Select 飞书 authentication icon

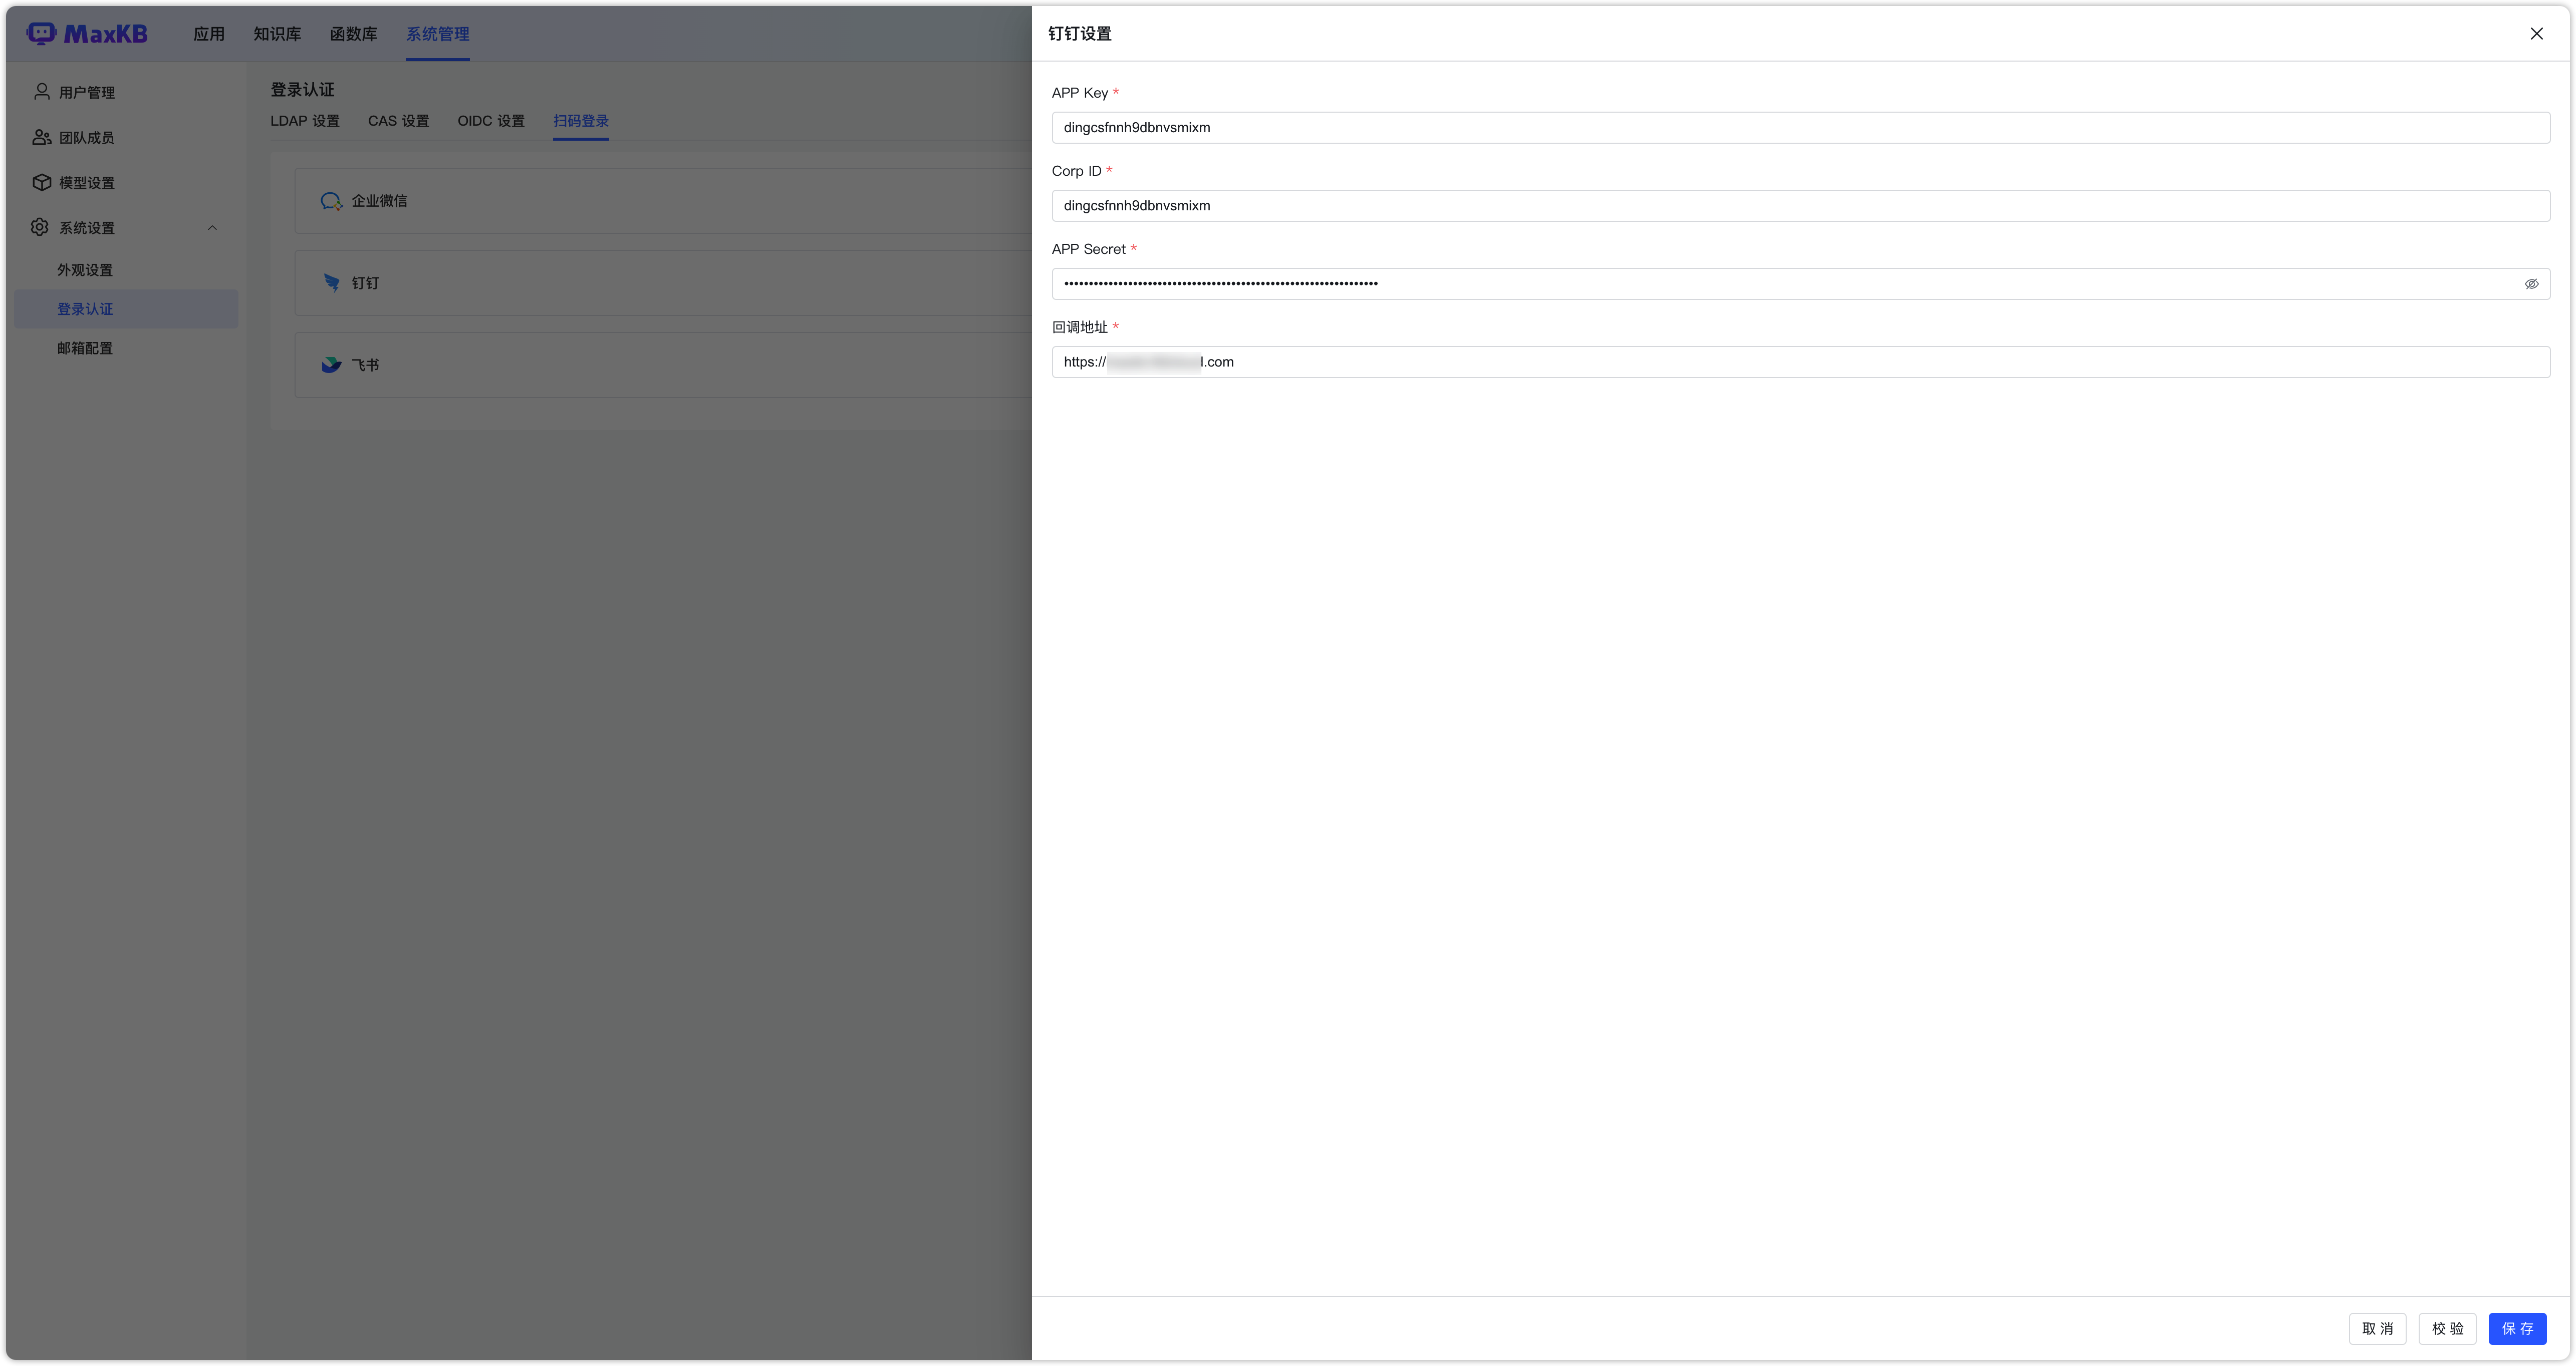(329, 363)
